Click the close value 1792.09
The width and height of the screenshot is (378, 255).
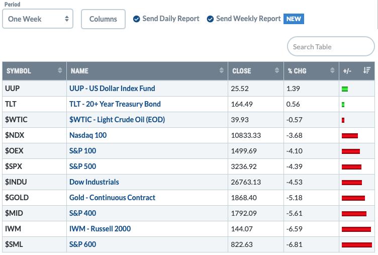point(244,213)
